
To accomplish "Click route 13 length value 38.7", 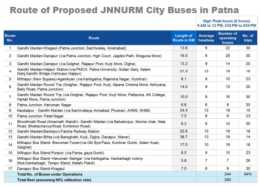I will point(184,137).
